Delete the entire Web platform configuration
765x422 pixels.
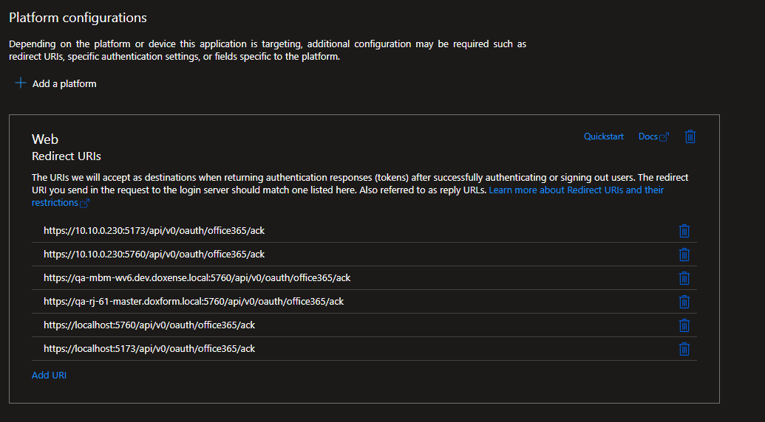[690, 136]
